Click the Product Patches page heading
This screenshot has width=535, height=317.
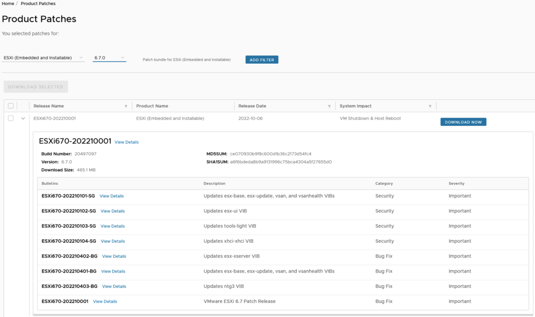click(x=39, y=19)
